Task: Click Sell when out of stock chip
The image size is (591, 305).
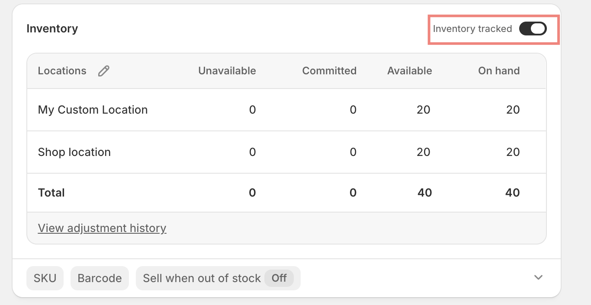Action: (218, 278)
